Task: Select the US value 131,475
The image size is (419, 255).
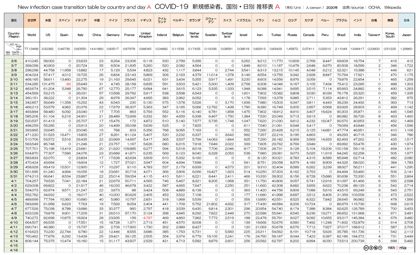Action: point(48,85)
